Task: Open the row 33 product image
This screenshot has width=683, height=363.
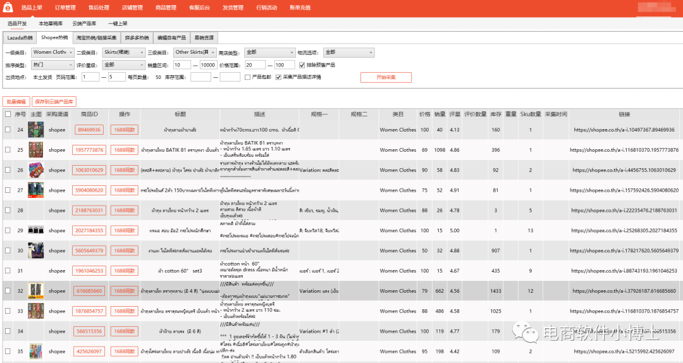Action: pyautogui.click(x=35, y=311)
